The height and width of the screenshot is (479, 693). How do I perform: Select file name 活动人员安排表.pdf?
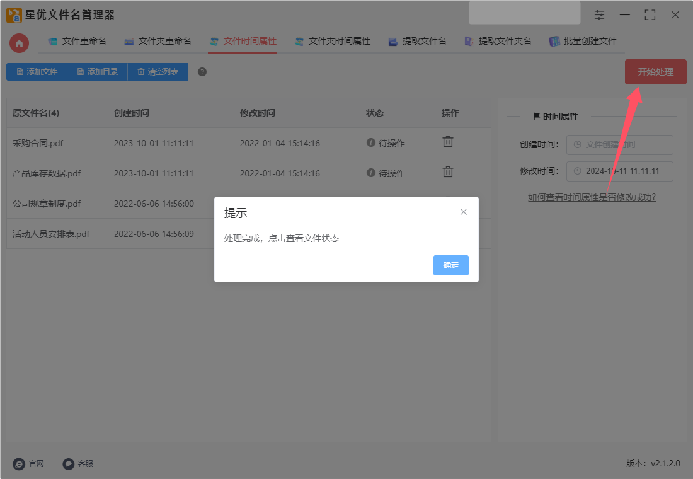[x=51, y=234]
